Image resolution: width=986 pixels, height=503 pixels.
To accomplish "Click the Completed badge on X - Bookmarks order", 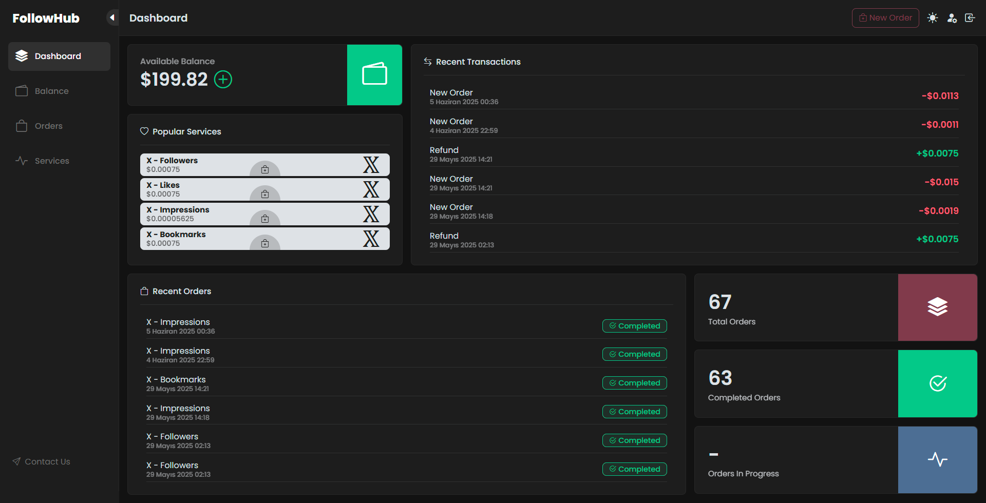I will click(x=634, y=383).
